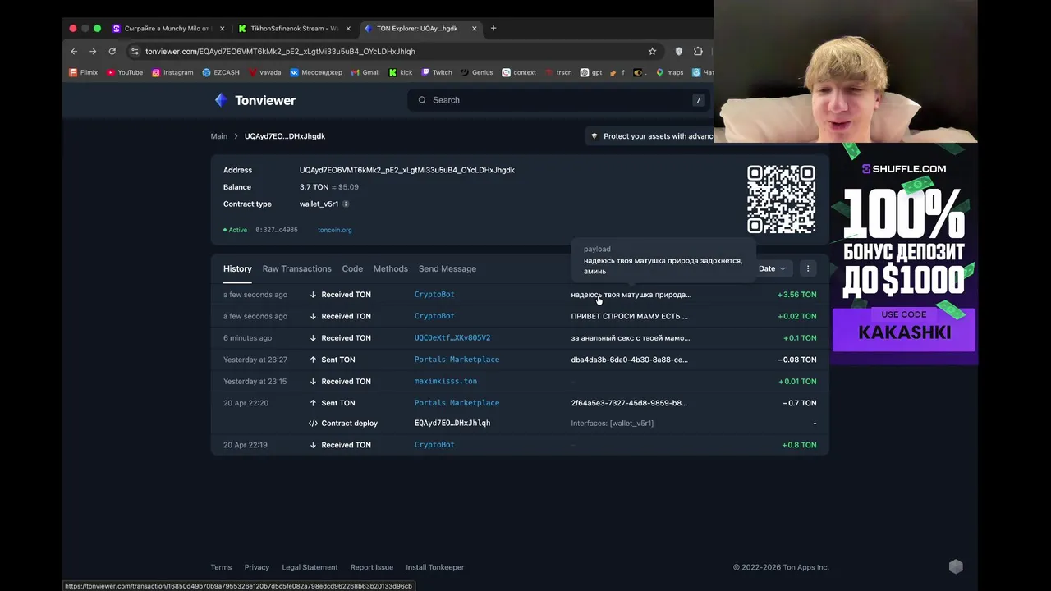
Task: Open the three-dot menu beside Date
Action: (808, 268)
